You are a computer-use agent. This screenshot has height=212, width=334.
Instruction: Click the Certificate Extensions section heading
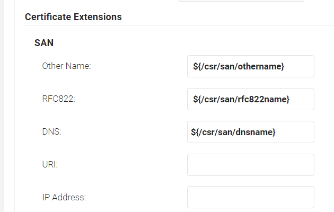point(73,17)
